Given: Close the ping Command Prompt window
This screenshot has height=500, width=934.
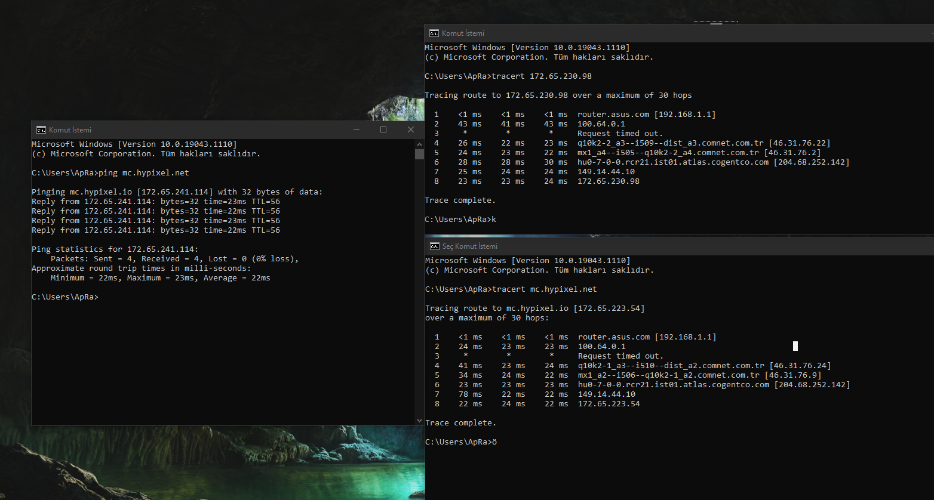Looking at the screenshot, I should tap(411, 129).
